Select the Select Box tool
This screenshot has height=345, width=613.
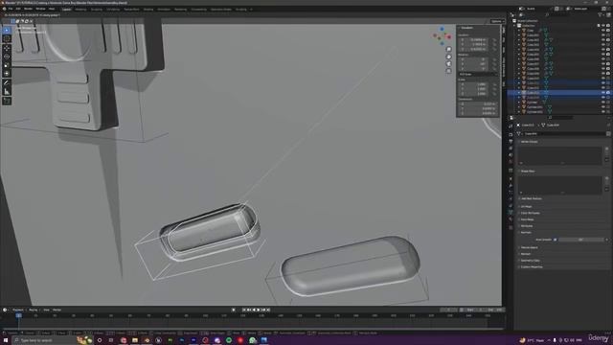(x=7, y=30)
